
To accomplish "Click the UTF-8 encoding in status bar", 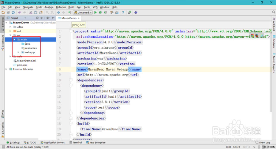I will 246,147.
